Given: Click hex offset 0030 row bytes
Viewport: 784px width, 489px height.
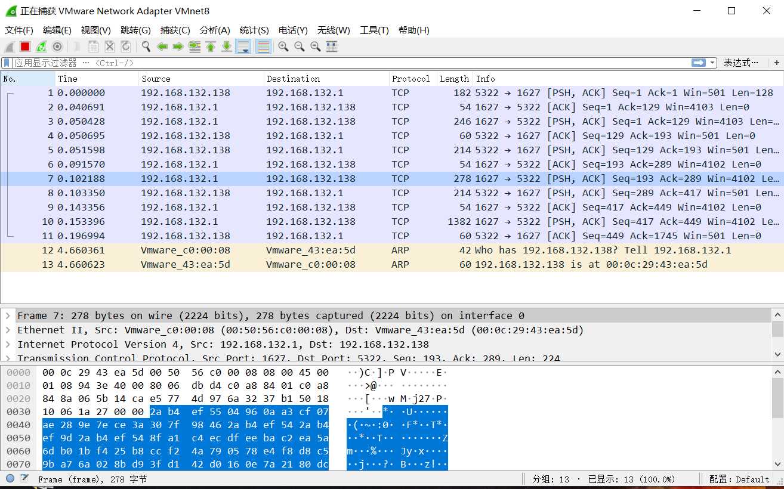Looking at the screenshot, I should pos(185,411).
